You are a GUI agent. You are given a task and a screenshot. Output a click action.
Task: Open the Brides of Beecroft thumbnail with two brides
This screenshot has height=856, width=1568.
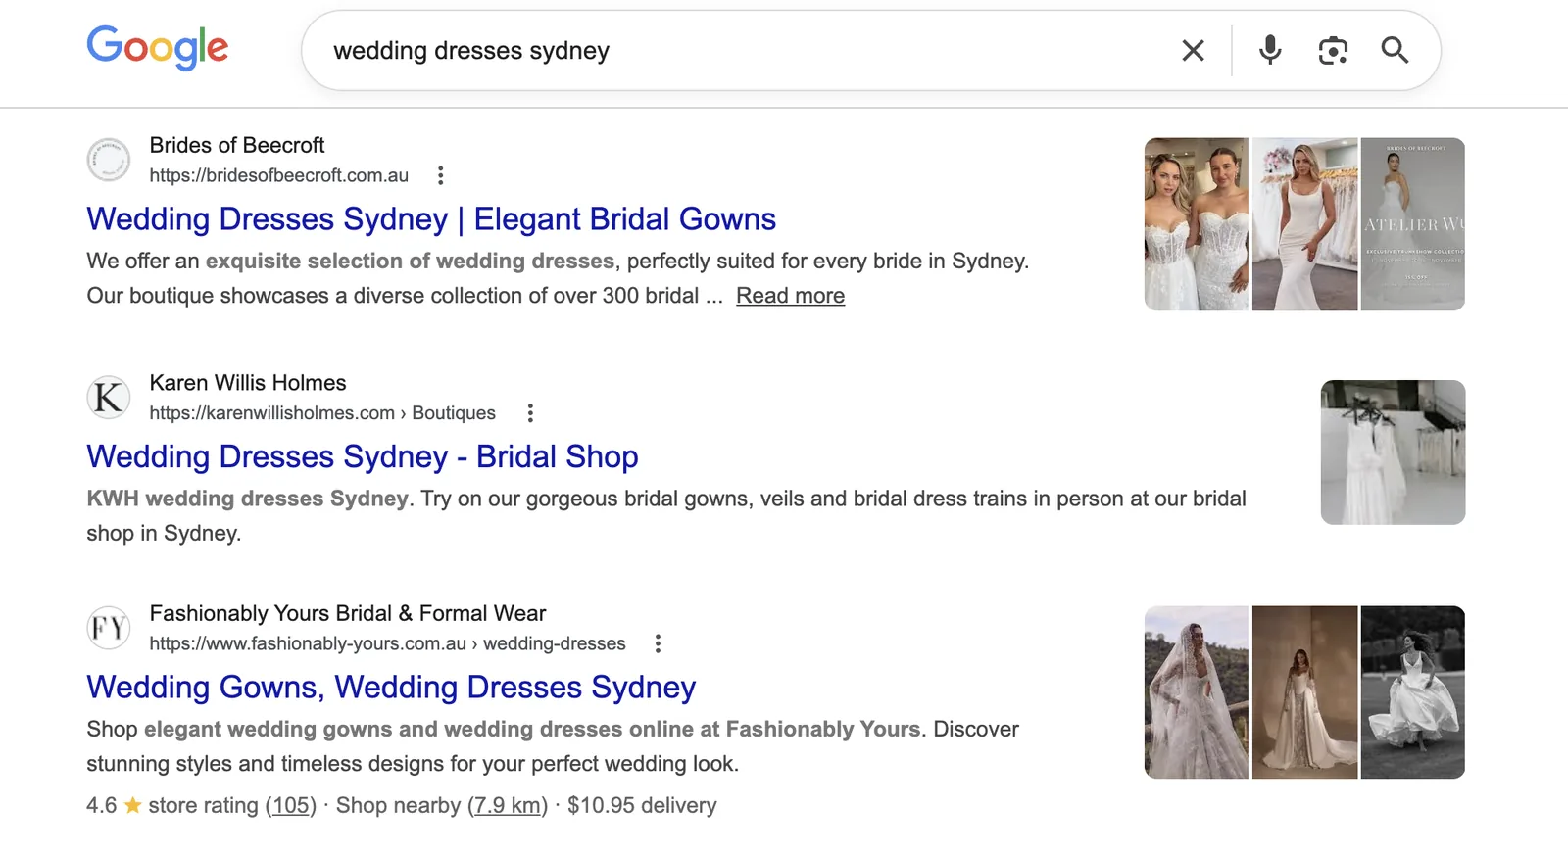(x=1197, y=224)
